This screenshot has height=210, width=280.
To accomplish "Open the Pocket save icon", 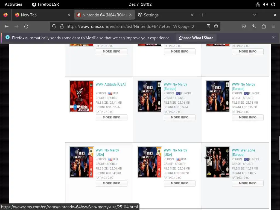I will click(244, 27).
